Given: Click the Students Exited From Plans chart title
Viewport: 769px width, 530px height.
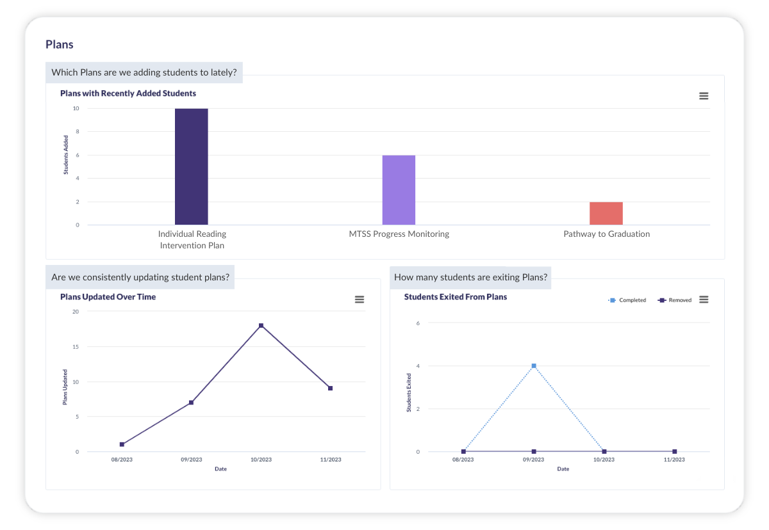Looking at the screenshot, I should (x=456, y=297).
